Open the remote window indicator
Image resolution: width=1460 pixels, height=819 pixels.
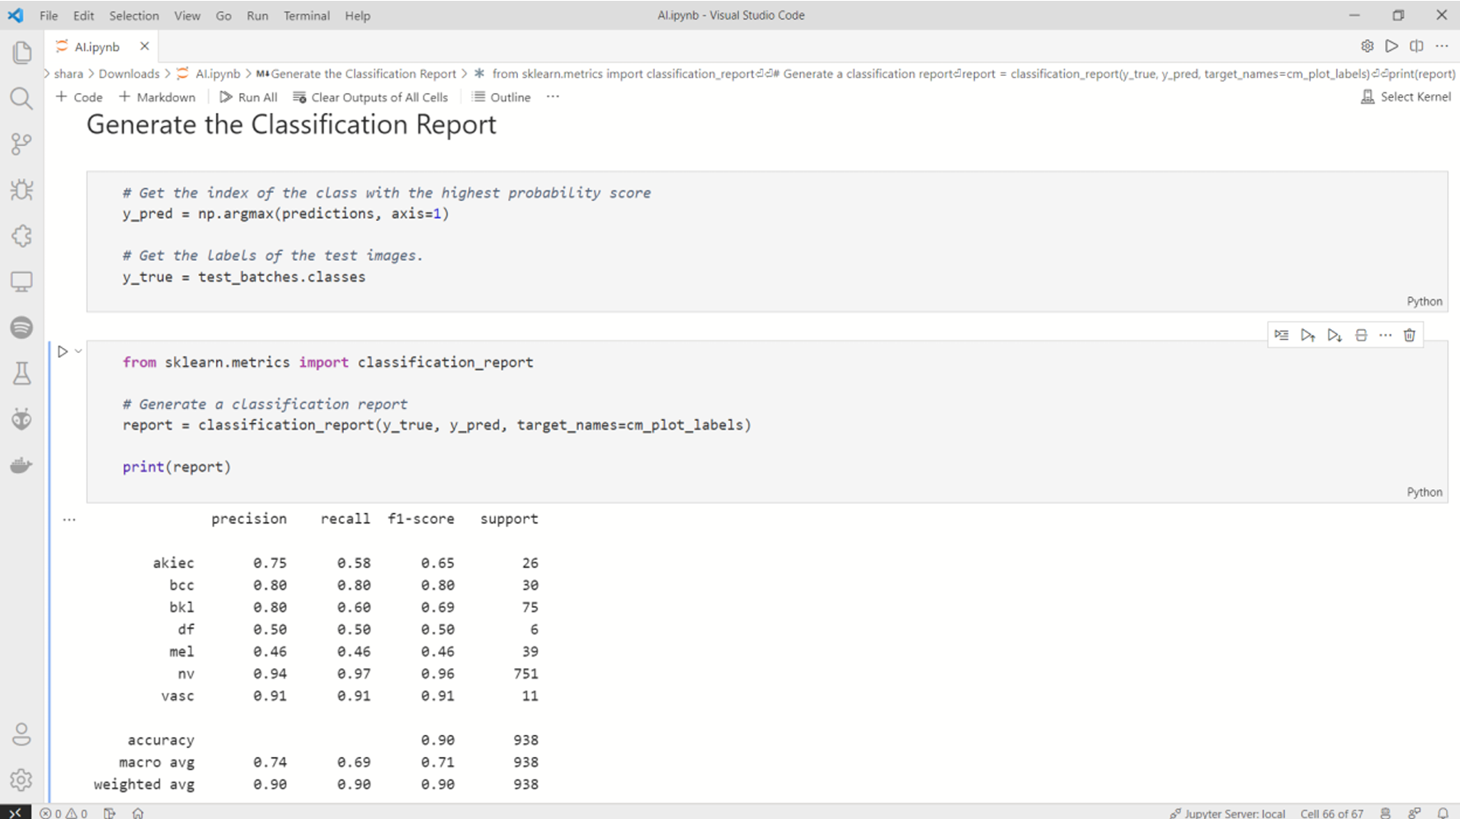[x=16, y=812]
